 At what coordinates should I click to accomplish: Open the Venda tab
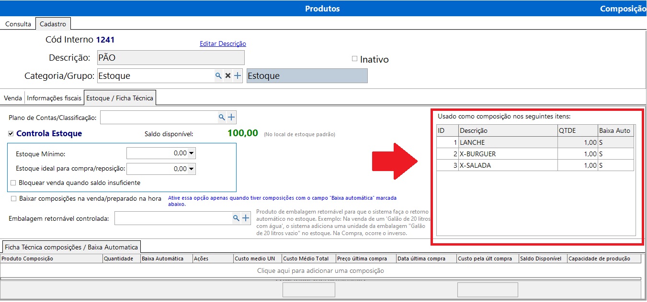pyautogui.click(x=13, y=98)
